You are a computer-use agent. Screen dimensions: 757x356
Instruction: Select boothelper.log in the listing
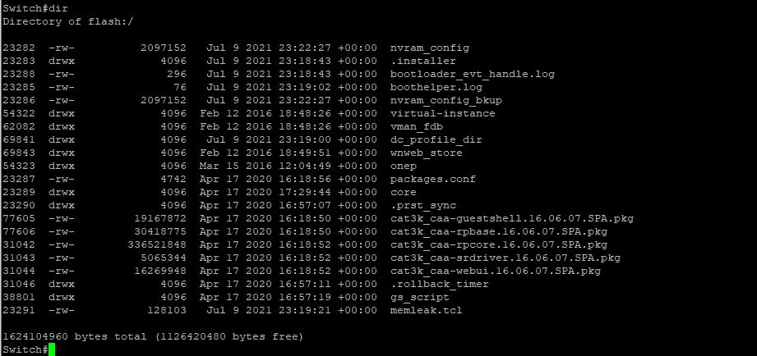click(436, 87)
